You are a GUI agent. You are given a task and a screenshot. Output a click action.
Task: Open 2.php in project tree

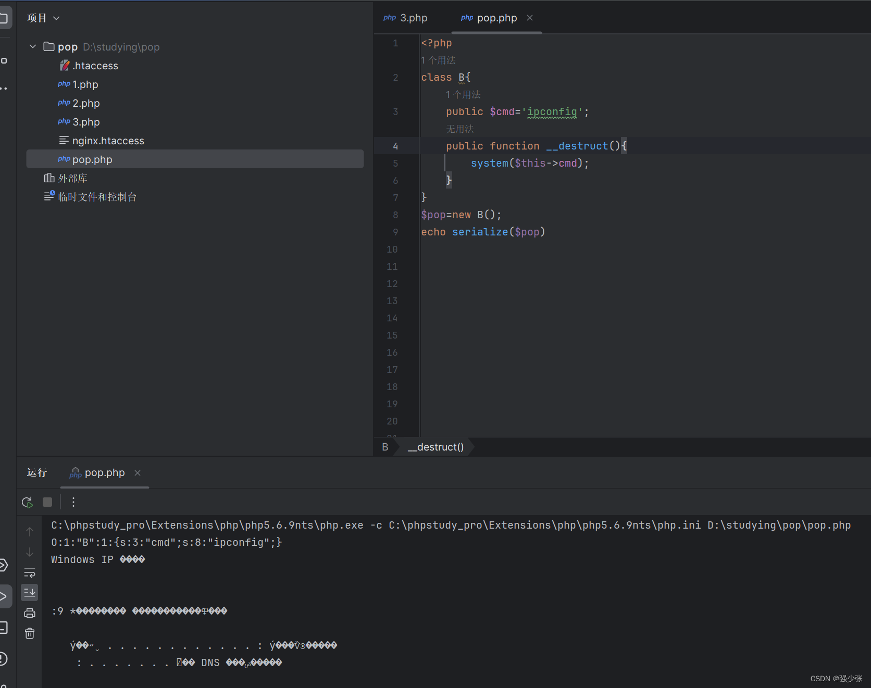tap(79, 103)
